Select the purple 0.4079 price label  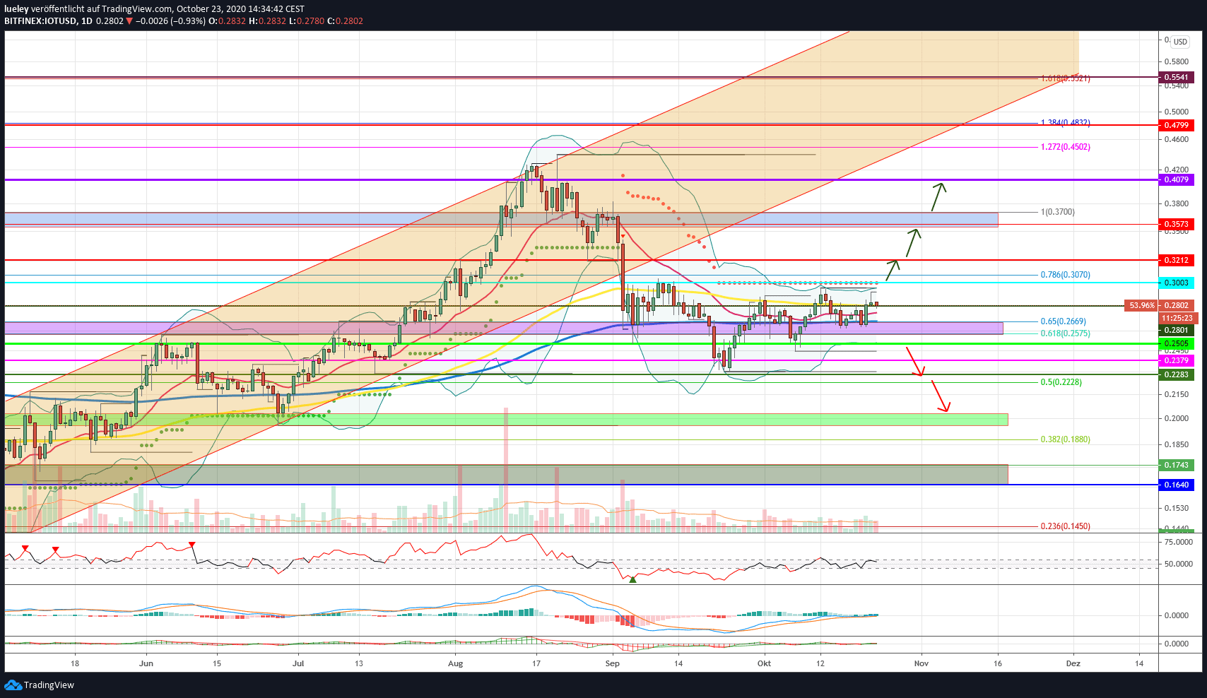tap(1176, 179)
